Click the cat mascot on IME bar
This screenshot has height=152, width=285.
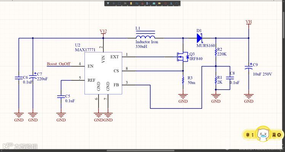pos(263,135)
